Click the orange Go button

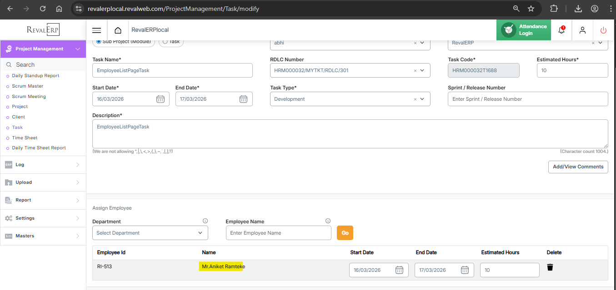point(345,233)
